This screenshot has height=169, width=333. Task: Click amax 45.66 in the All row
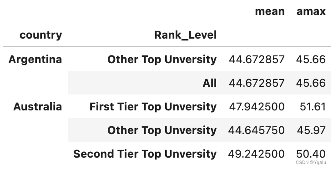[x=311, y=83]
